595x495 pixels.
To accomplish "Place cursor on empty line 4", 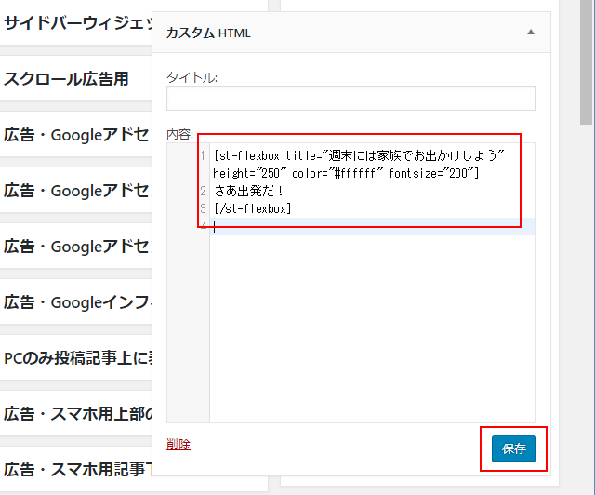I will 372,226.
